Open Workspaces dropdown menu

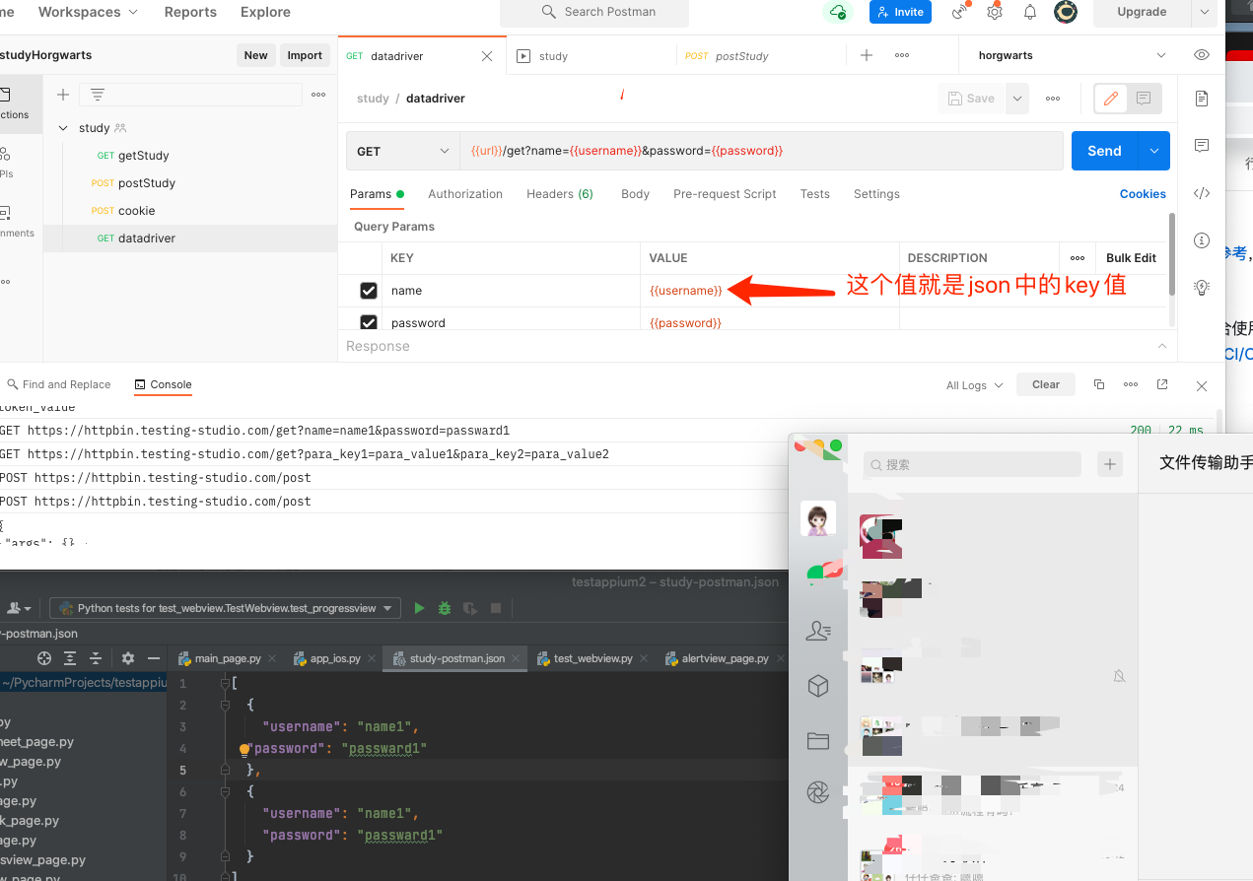click(x=88, y=12)
